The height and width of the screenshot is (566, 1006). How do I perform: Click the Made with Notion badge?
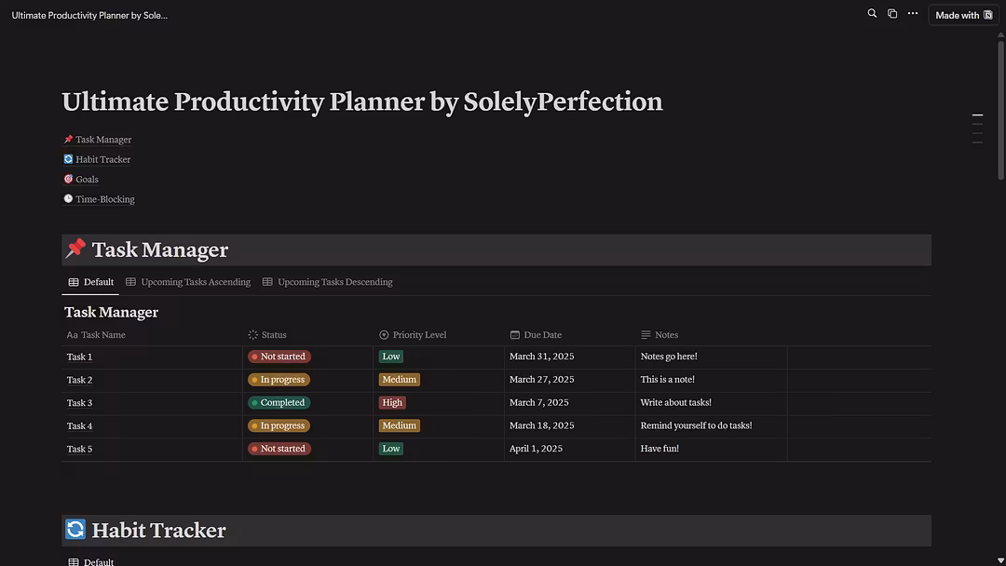(x=963, y=15)
